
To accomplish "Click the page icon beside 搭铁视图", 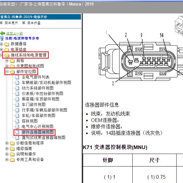I will (17, 121).
